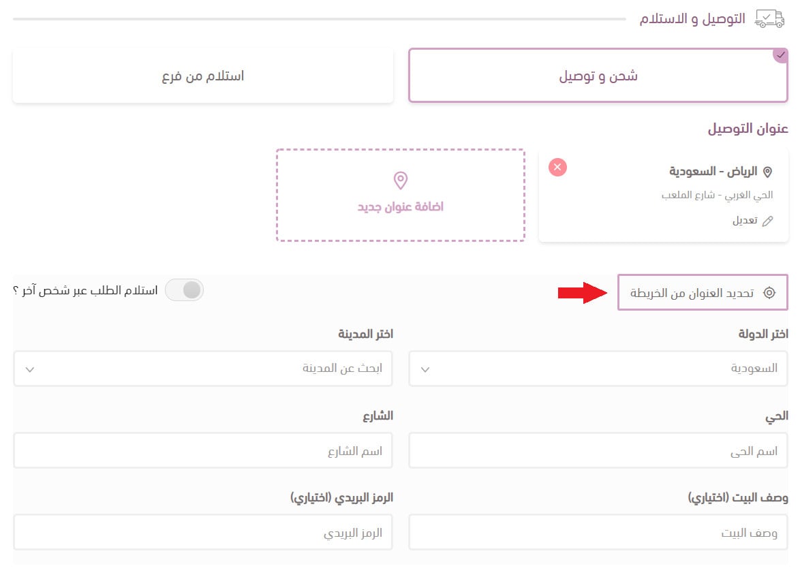This screenshot has width=800, height=577.
Task: Select the شحن و توصيل delivery option
Action: pyautogui.click(x=598, y=76)
